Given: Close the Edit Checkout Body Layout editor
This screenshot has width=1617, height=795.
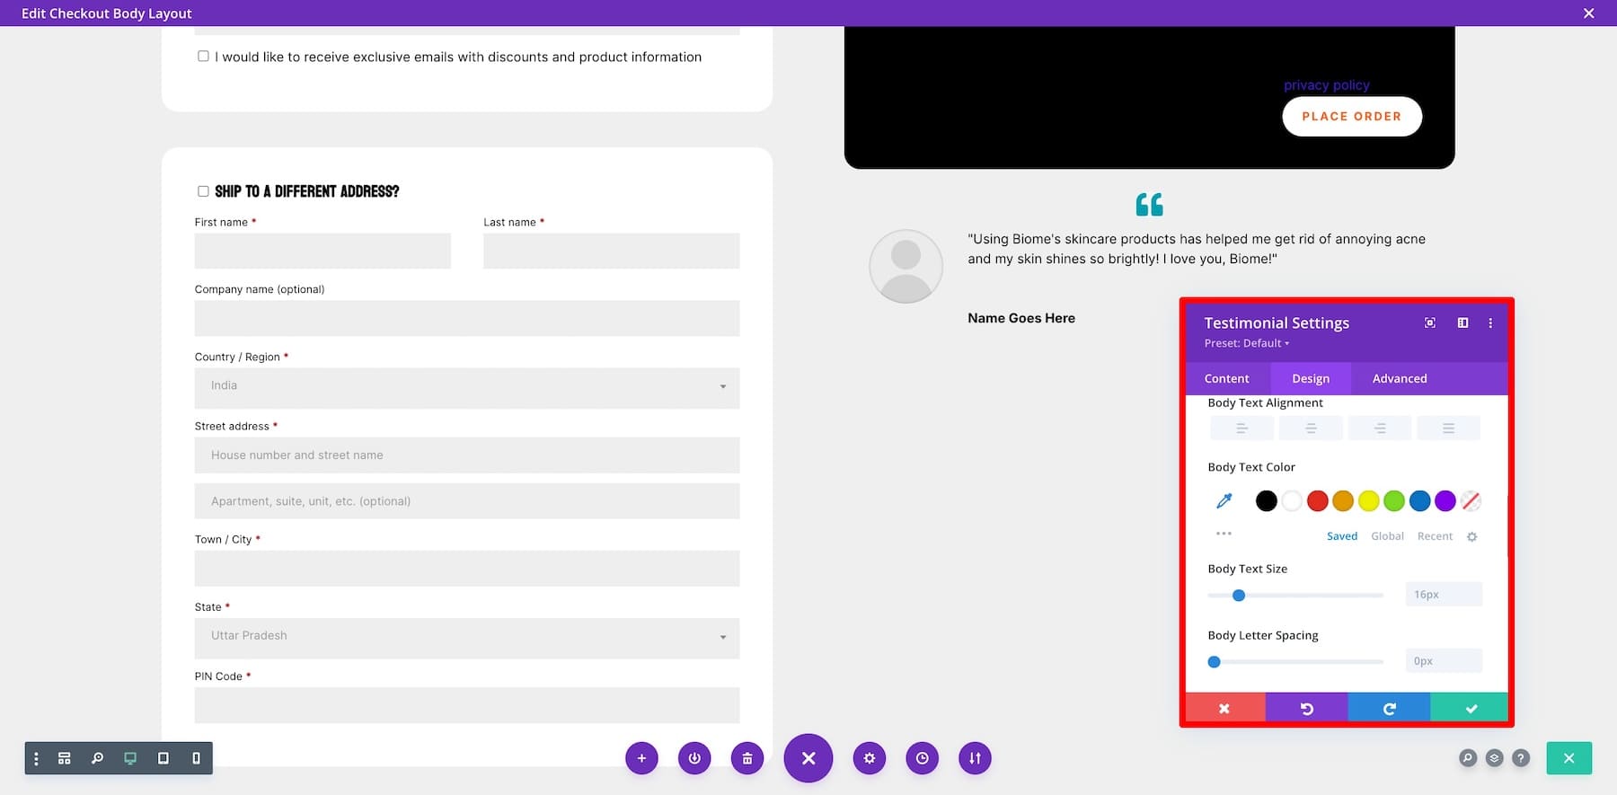Looking at the screenshot, I should click(x=1588, y=13).
